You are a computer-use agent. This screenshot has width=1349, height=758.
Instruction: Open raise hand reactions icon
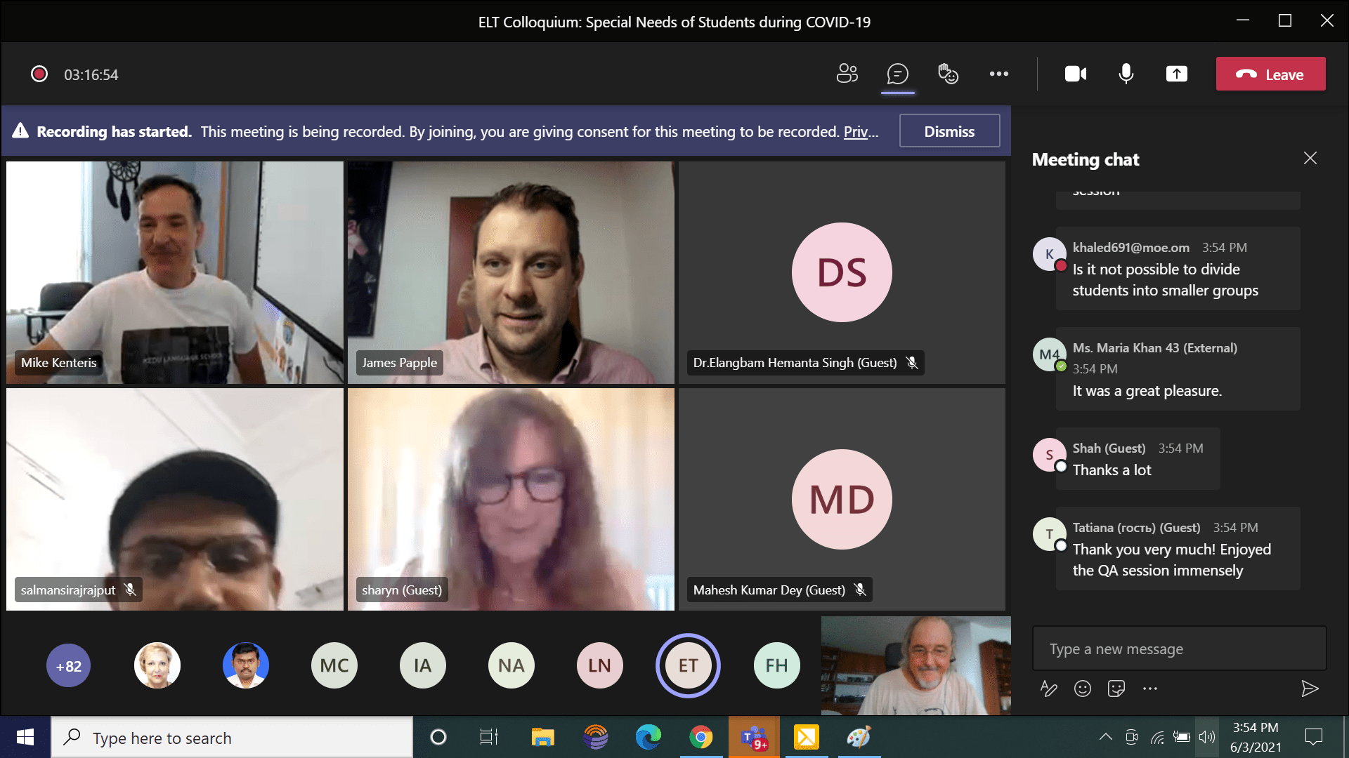(948, 74)
